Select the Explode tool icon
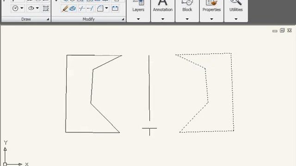Screen dimensions: 296x166 (73, 8)
